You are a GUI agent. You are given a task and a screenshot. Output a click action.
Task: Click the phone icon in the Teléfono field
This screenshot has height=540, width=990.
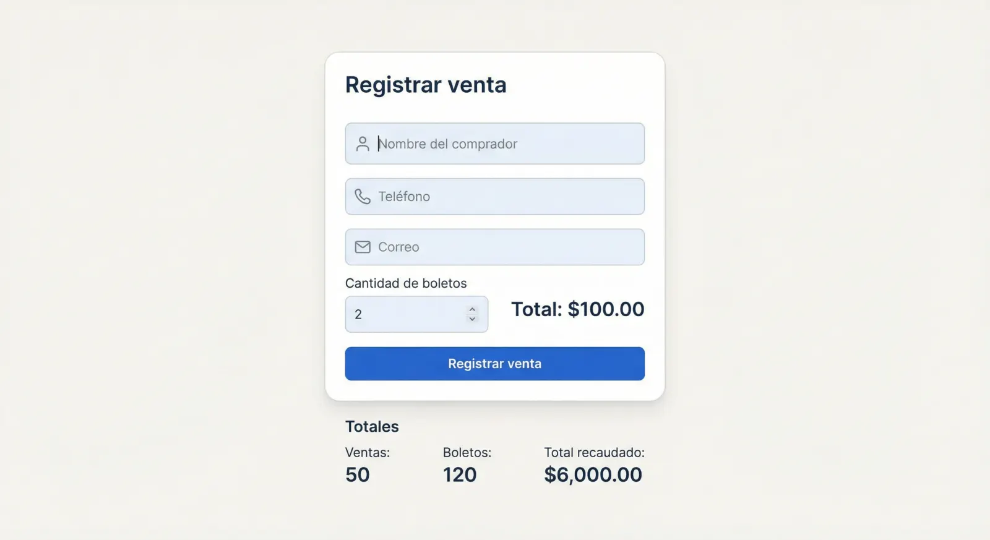pyautogui.click(x=363, y=196)
